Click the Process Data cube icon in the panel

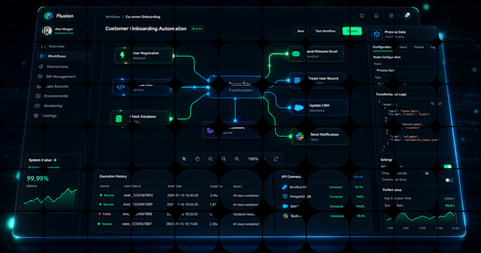377,35
